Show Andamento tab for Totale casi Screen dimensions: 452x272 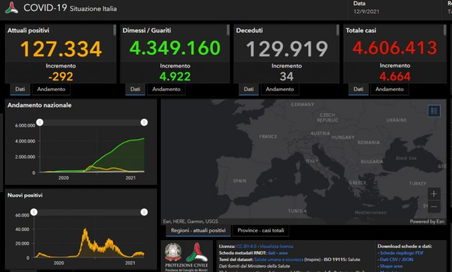(x=389, y=89)
